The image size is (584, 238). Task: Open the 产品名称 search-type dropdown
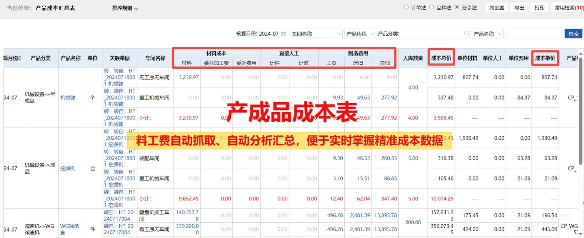point(487,34)
